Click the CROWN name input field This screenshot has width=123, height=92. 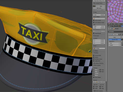tap(100, 48)
